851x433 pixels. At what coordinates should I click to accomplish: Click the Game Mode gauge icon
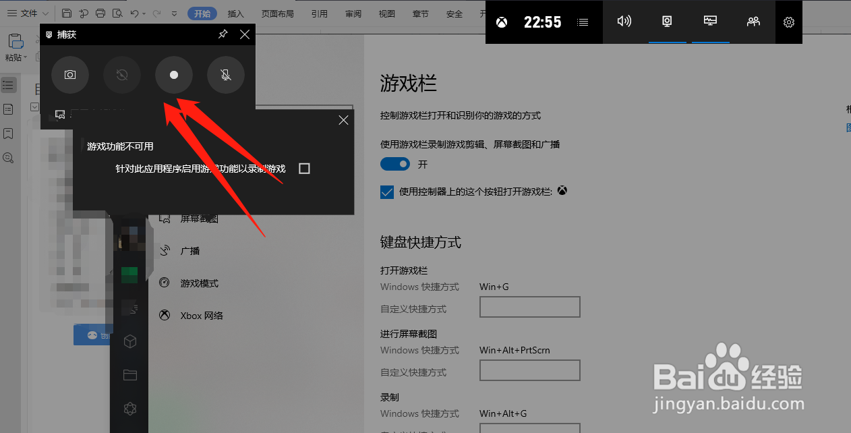click(165, 283)
